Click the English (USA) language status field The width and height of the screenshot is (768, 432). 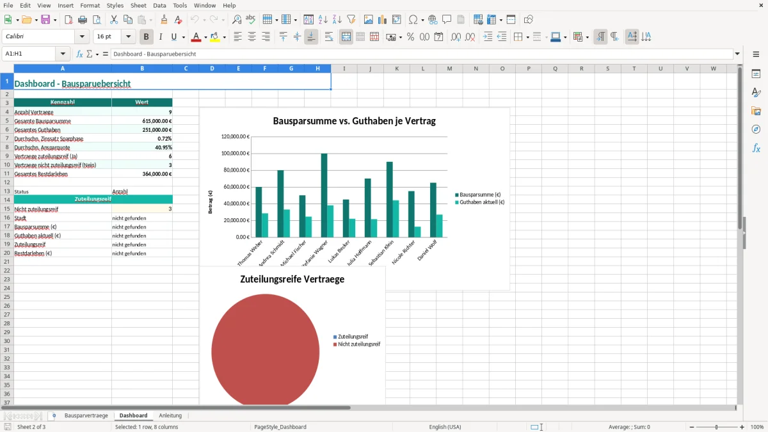(x=445, y=427)
